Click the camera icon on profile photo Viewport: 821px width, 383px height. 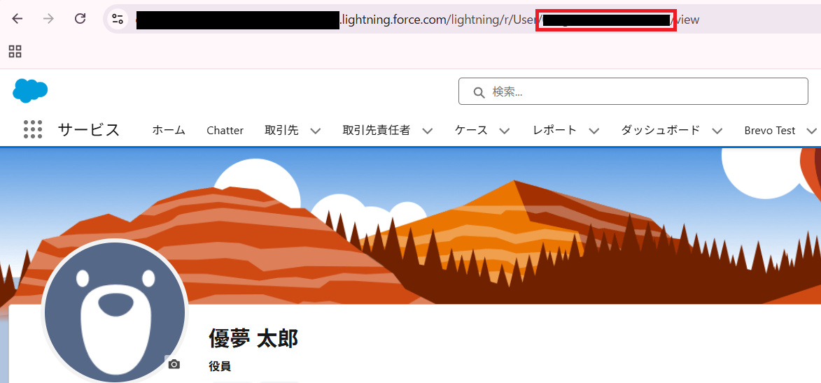click(x=174, y=364)
